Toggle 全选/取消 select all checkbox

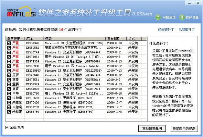pyautogui.click(x=7, y=127)
